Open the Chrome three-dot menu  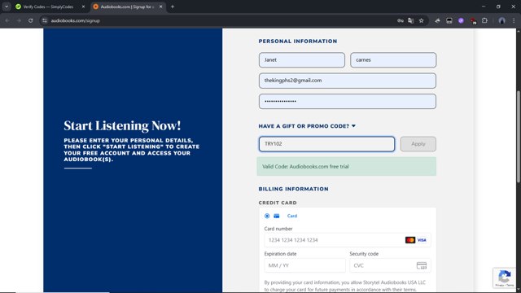click(x=514, y=20)
